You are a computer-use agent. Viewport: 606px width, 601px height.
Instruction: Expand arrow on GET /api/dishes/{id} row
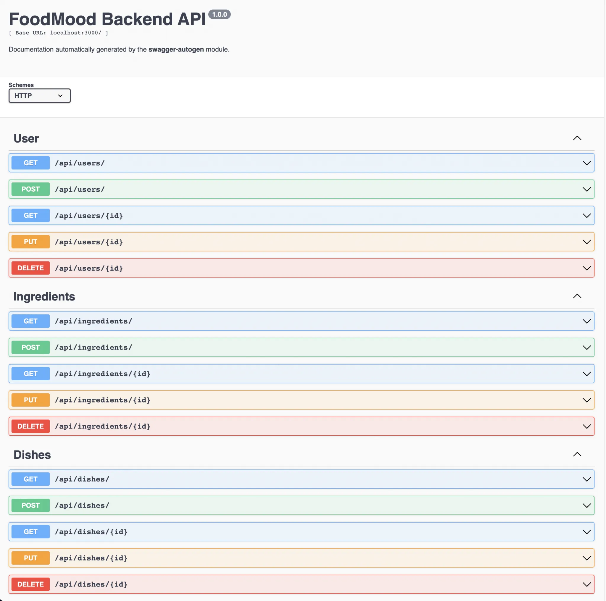586,532
